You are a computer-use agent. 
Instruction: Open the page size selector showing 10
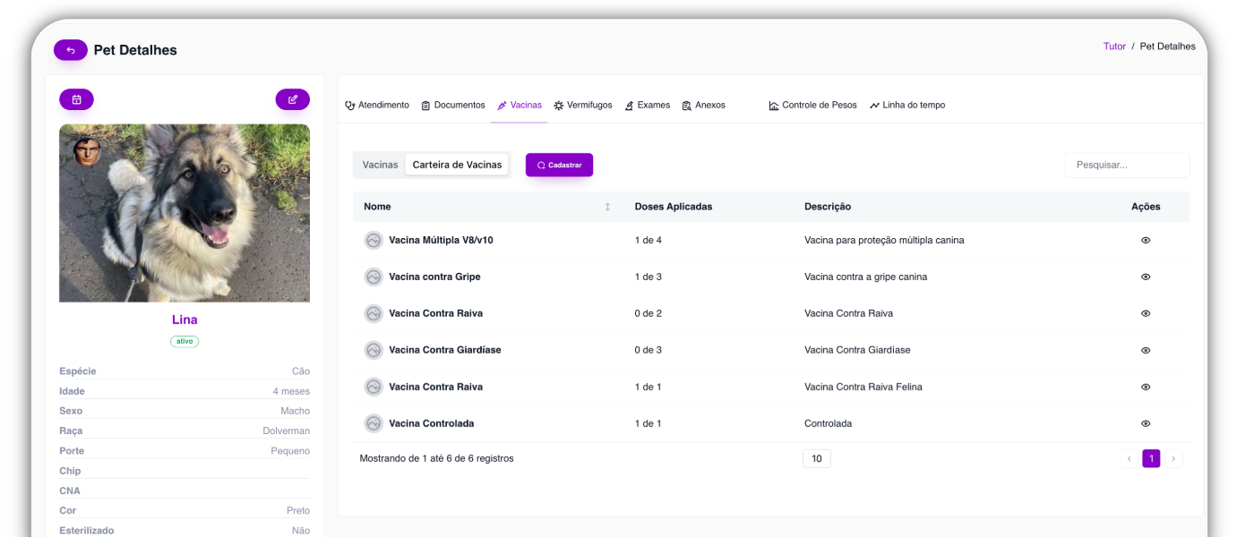(817, 458)
